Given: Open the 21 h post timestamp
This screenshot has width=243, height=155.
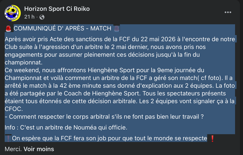Looking at the screenshot, I should coord(29,17).
